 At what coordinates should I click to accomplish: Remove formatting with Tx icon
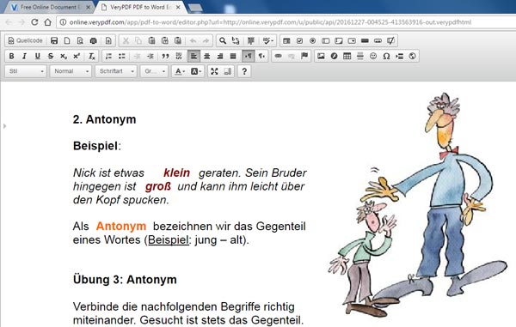point(92,56)
